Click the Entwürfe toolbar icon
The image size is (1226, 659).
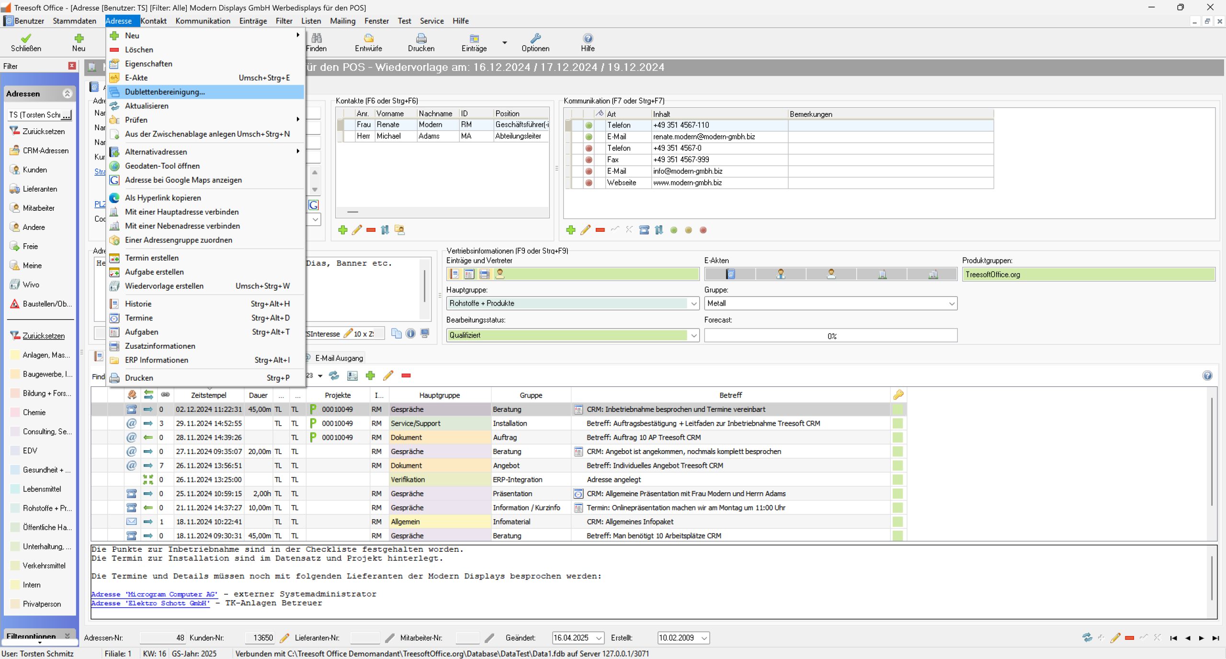[x=368, y=39]
